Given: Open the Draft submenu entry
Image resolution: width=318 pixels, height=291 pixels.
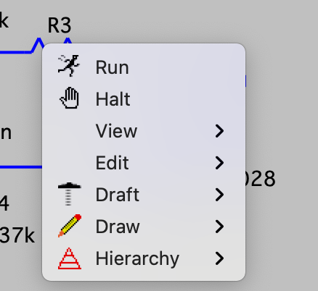Looking at the screenshot, I should point(144,195).
